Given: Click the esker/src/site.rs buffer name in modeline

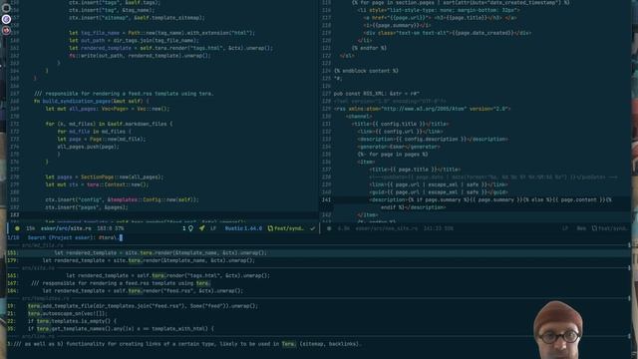Looking at the screenshot, I should pos(66,228).
